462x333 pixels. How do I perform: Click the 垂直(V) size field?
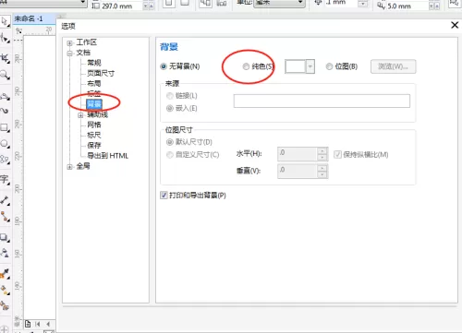click(x=298, y=172)
